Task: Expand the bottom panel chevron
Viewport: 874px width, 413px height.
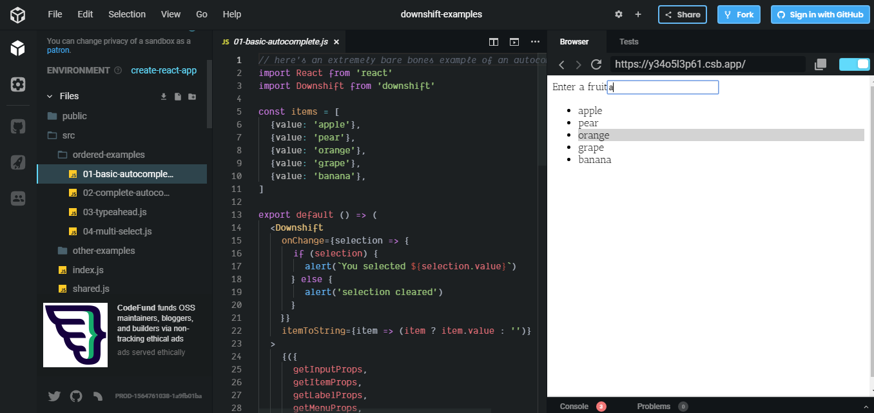Action: click(x=866, y=407)
